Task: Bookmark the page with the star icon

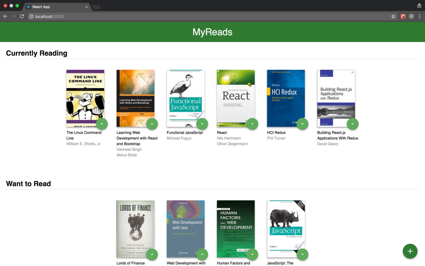Action: [x=393, y=16]
